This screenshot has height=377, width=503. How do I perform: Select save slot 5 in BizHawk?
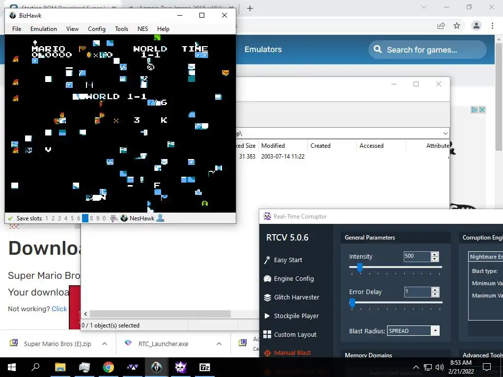click(x=72, y=218)
